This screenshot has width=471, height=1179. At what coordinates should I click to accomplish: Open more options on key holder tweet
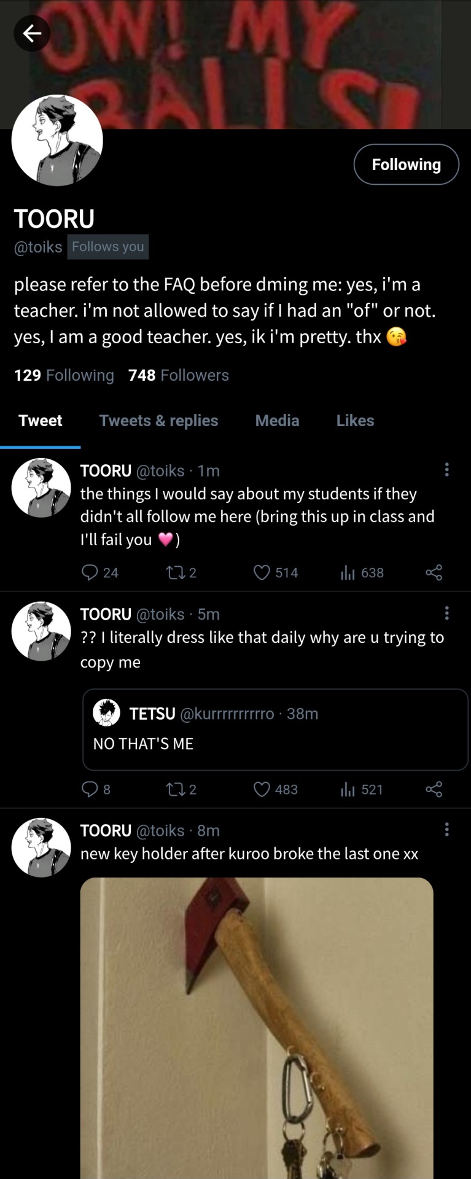446,830
